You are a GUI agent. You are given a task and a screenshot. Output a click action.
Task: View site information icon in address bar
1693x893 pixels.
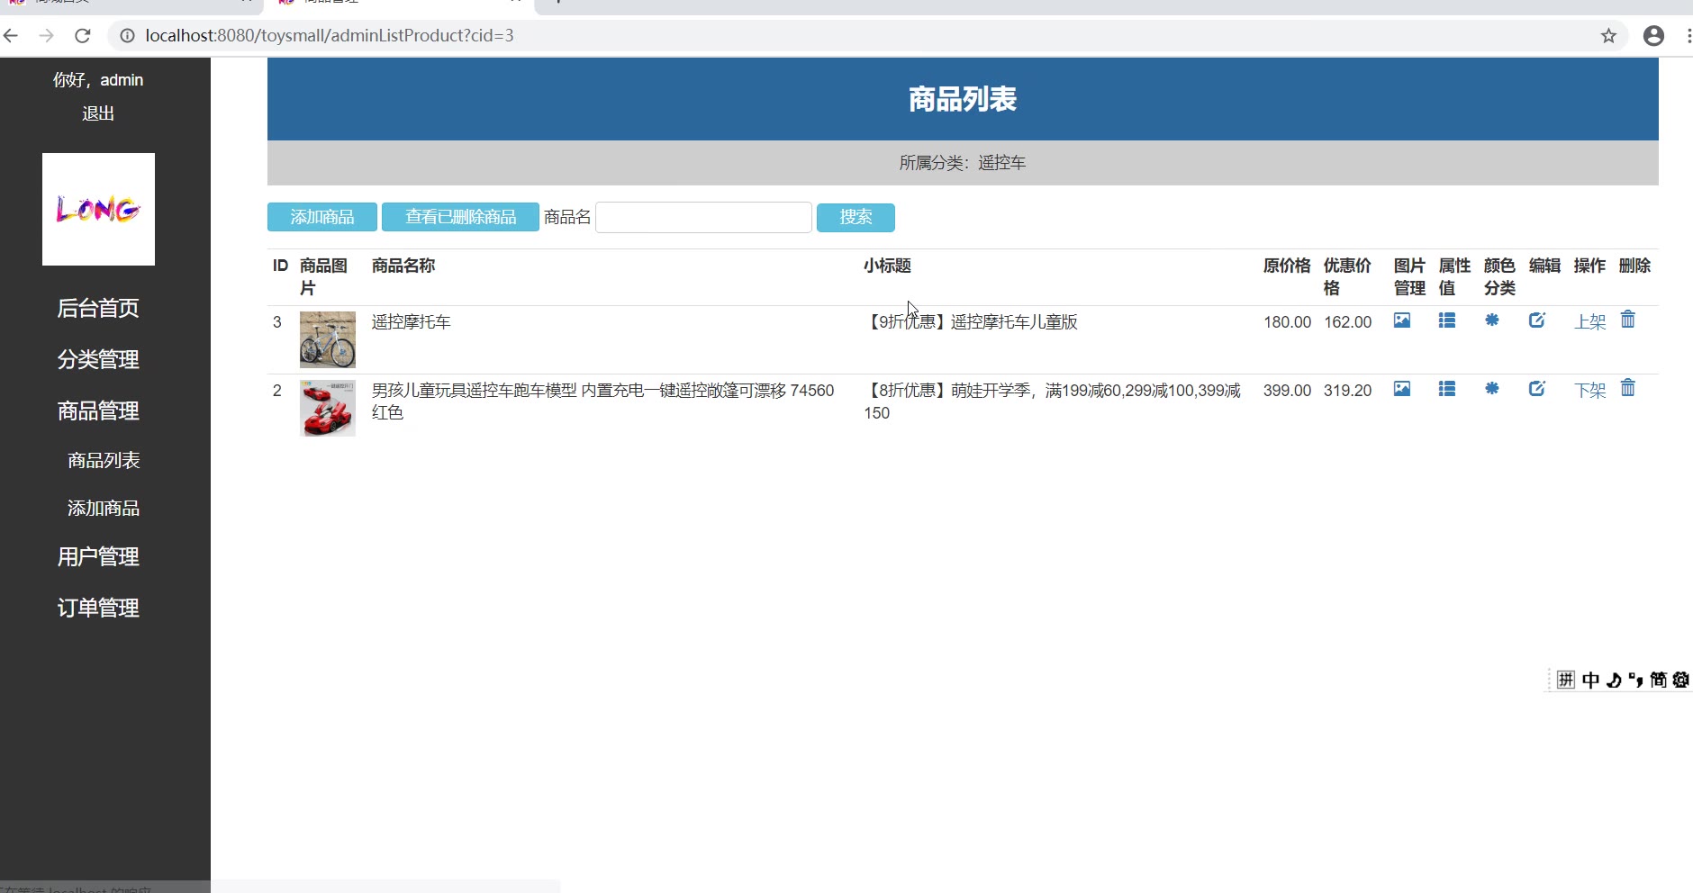(128, 36)
